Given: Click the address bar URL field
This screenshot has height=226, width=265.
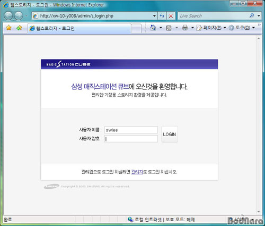Looking at the screenshot, I should [92, 16].
